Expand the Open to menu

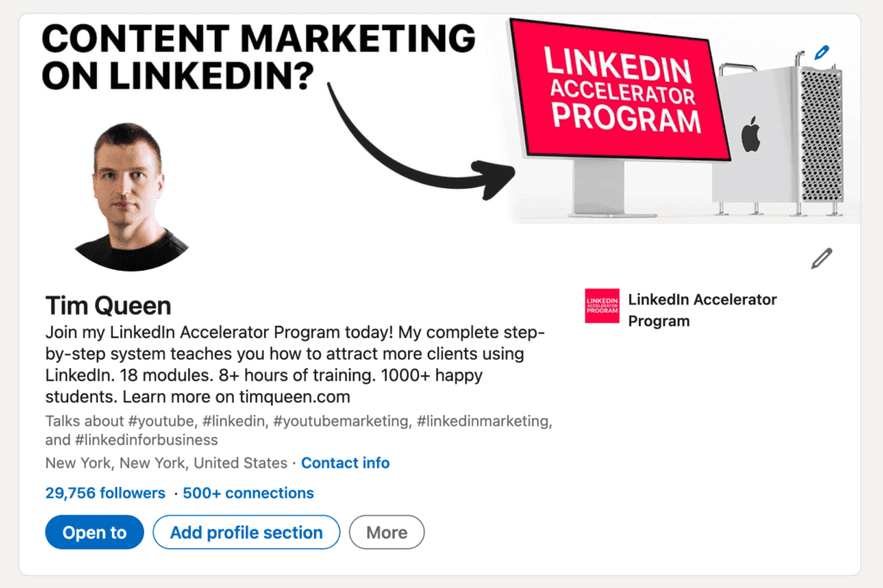pos(94,533)
